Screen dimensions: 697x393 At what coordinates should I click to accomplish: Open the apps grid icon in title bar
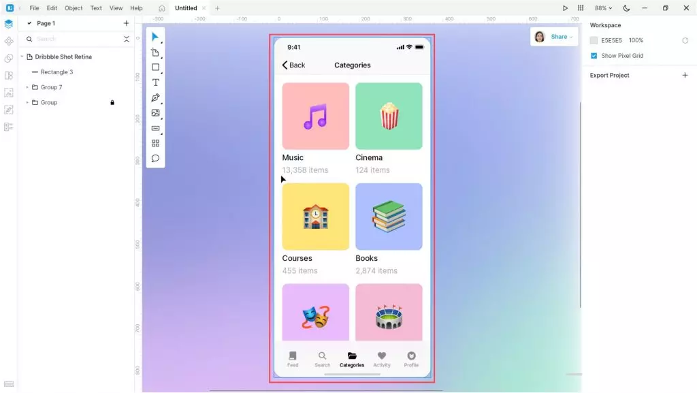tap(581, 8)
